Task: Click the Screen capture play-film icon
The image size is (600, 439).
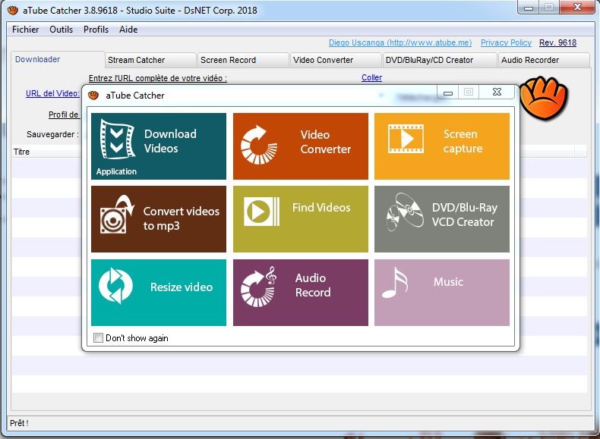Action: click(406, 139)
